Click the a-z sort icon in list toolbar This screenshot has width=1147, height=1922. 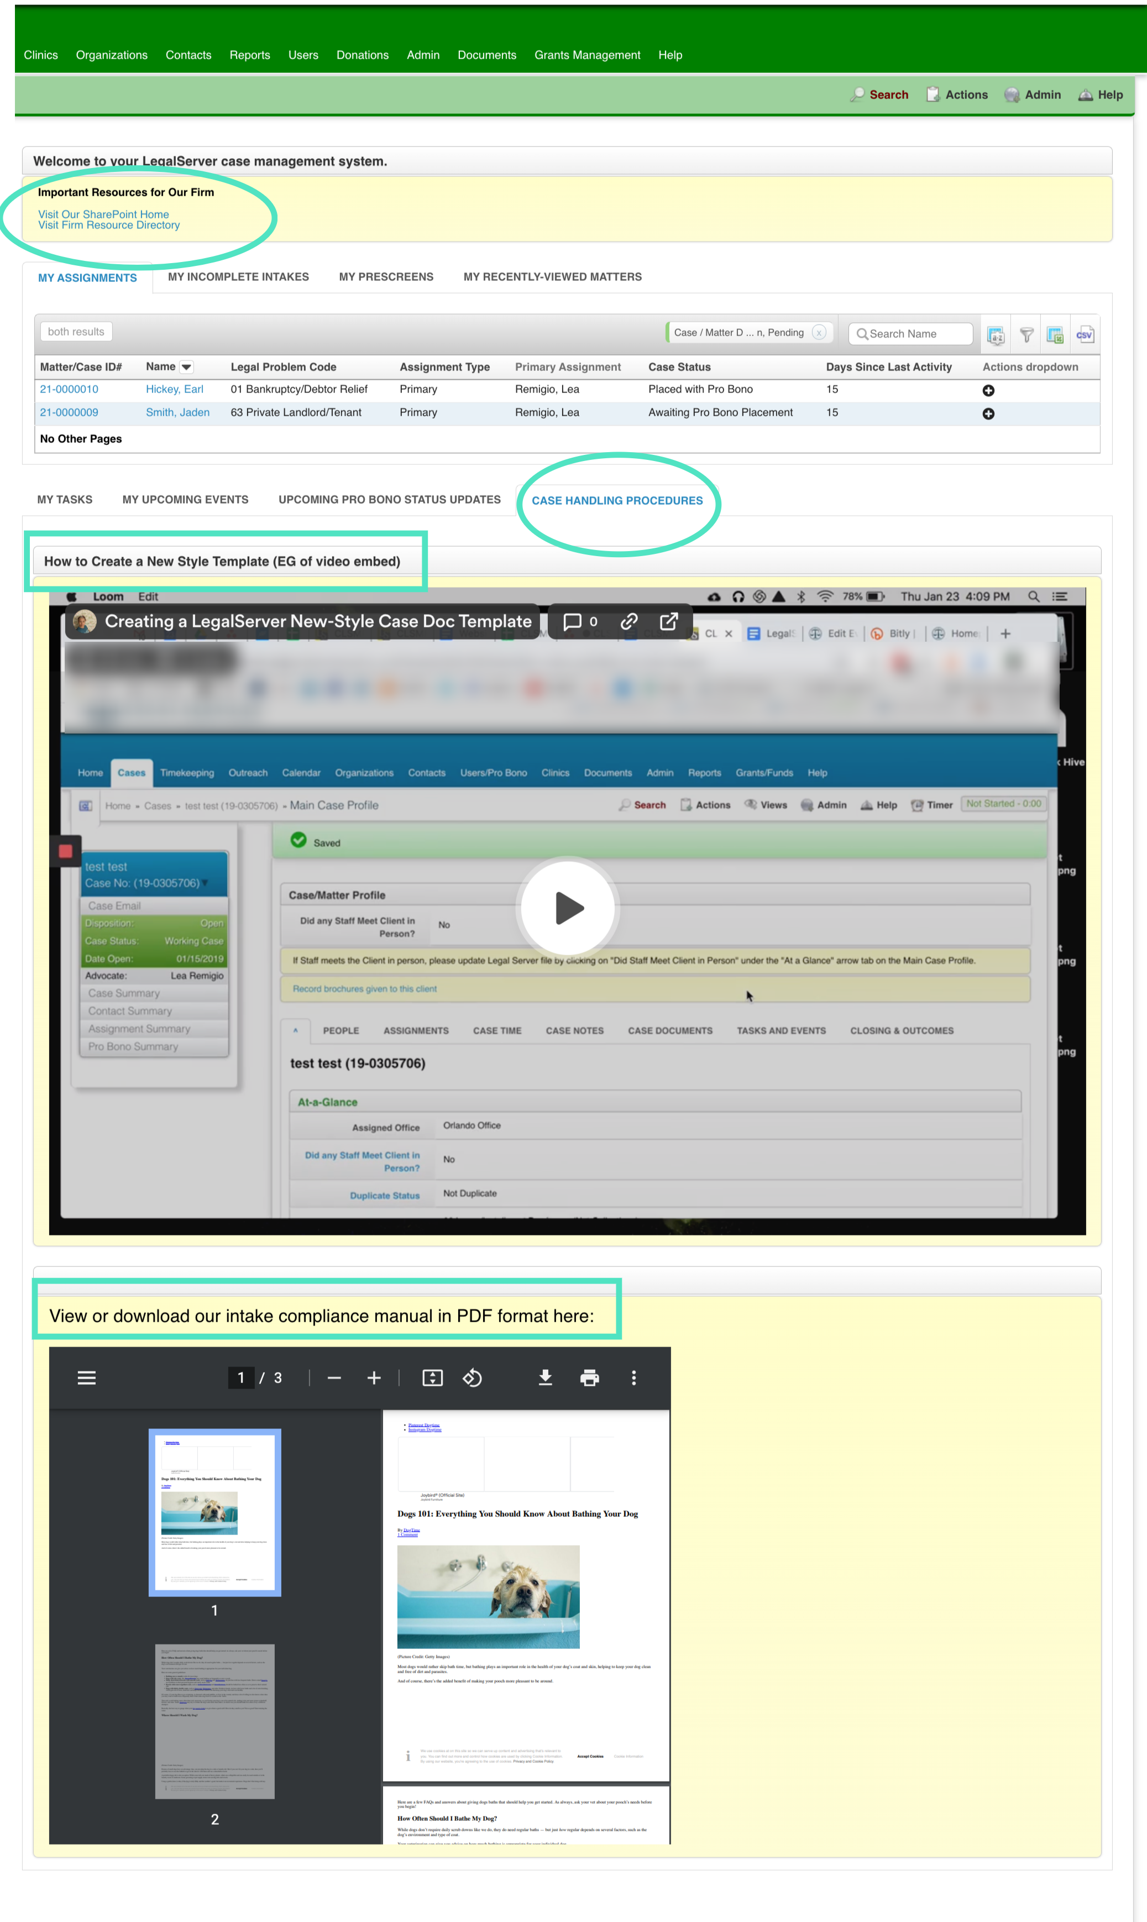click(996, 334)
